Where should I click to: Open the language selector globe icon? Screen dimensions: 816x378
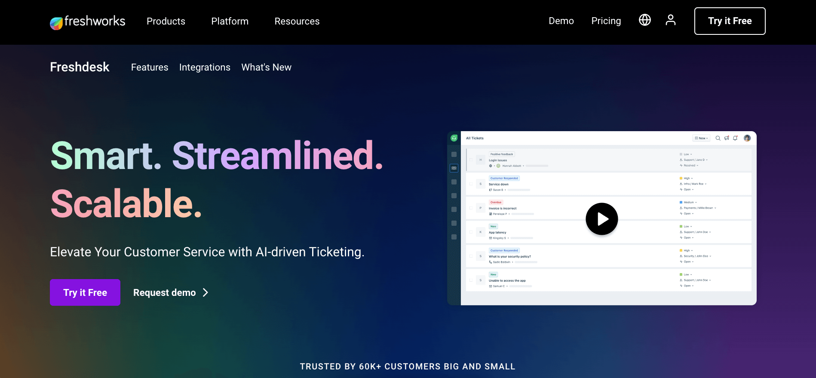(x=644, y=20)
